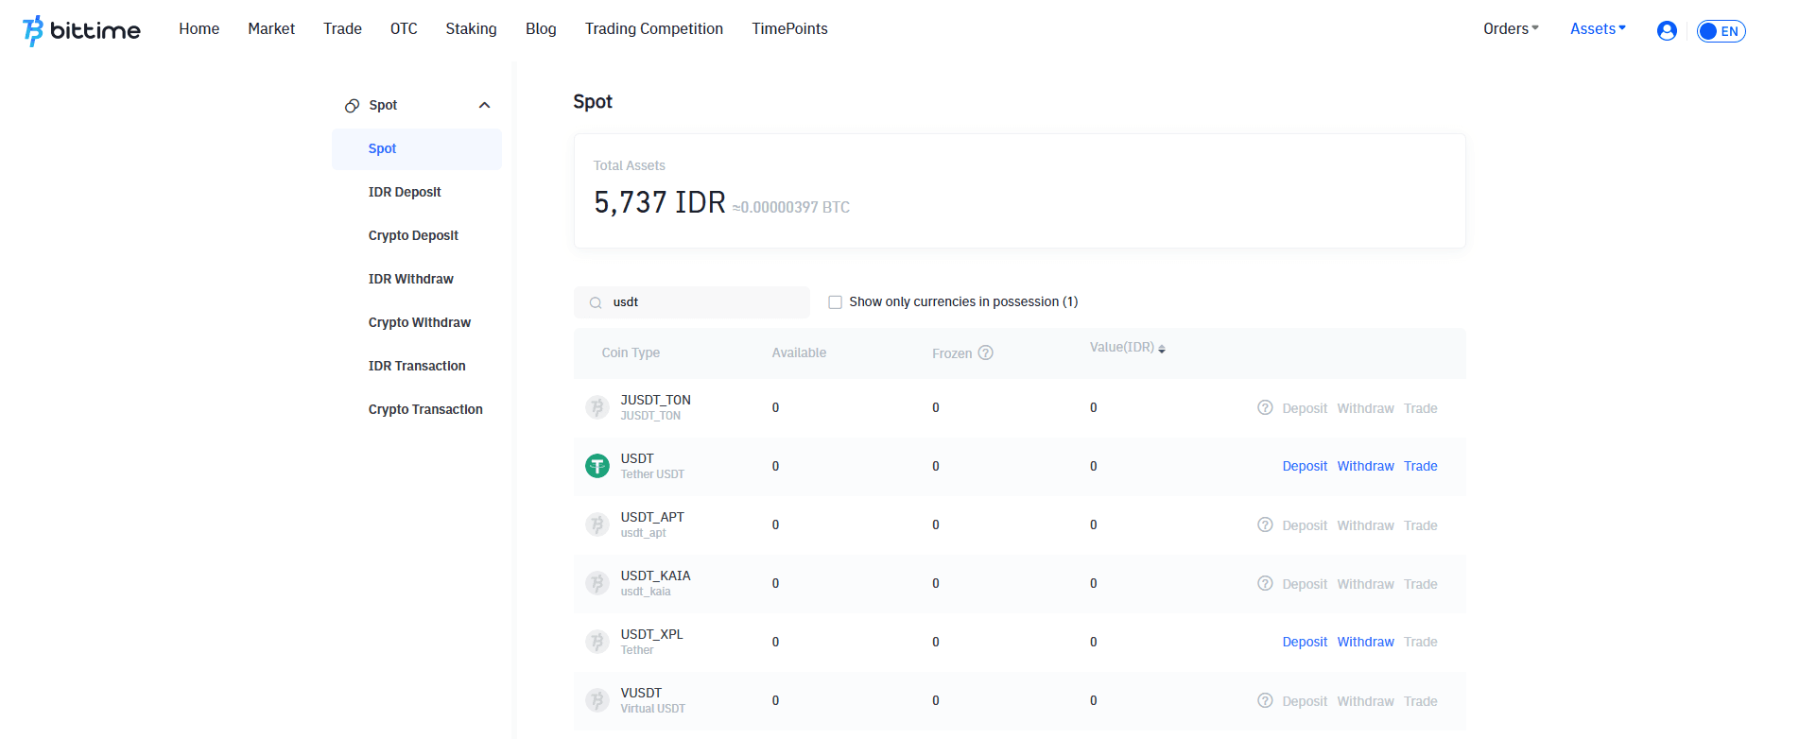Open Trading Competition page
This screenshot has width=1799, height=739.
pos(654,29)
